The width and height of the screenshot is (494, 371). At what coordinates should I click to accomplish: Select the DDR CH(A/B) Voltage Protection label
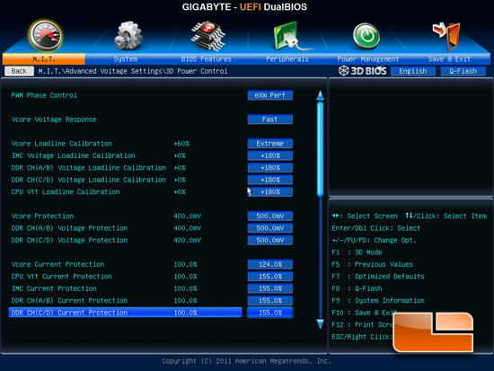tap(69, 228)
